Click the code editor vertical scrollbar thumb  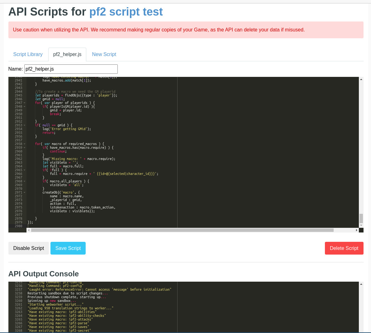click(361, 218)
